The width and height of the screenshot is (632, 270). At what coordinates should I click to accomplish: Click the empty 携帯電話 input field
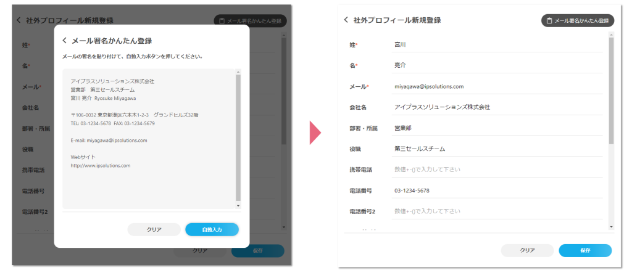click(x=497, y=170)
